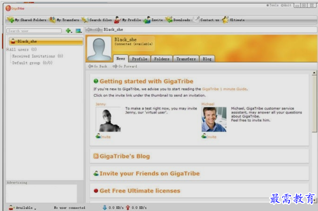This screenshot has width=318, height=211.
Task: Open My Profile from the toolbar
Action: coord(128,20)
